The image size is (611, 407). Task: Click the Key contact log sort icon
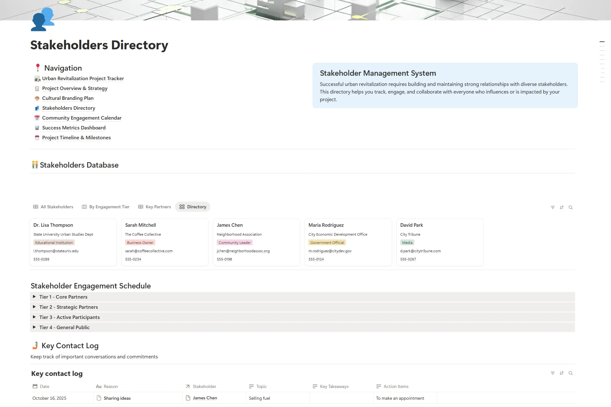pyautogui.click(x=561, y=373)
